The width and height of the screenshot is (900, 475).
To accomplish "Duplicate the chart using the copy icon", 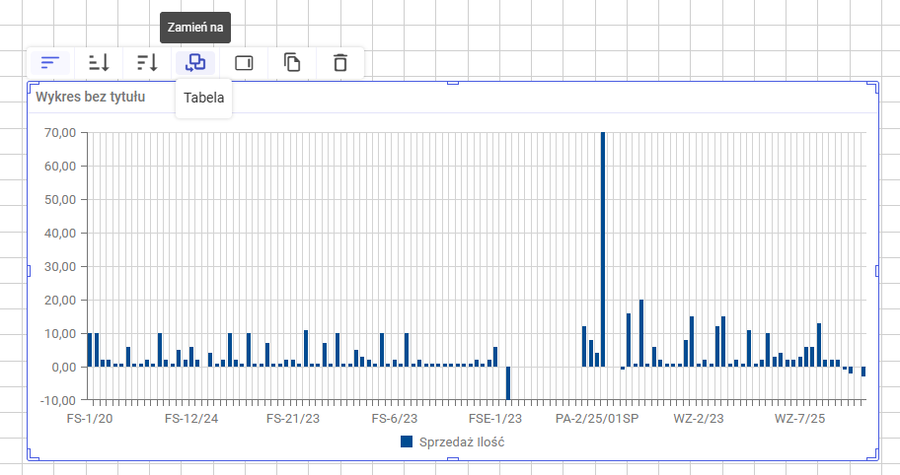I will tap(292, 63).
